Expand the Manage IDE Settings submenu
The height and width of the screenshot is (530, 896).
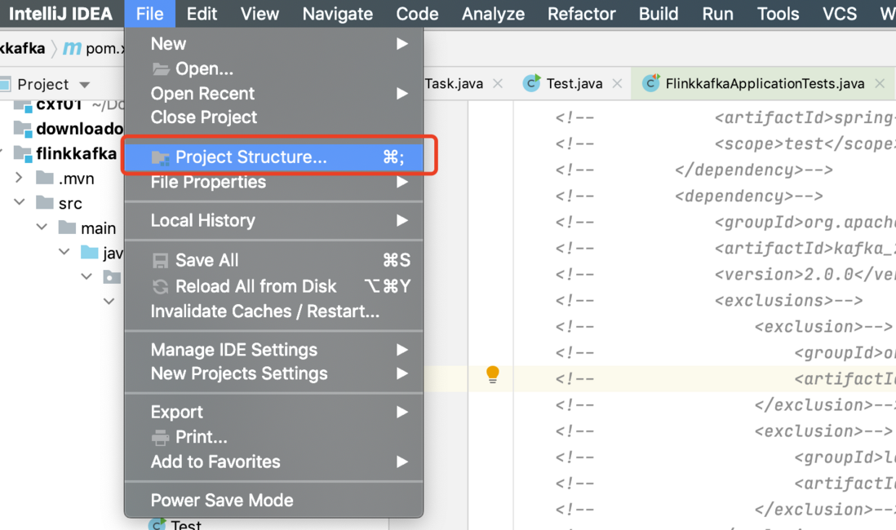(x=273, y=350)
